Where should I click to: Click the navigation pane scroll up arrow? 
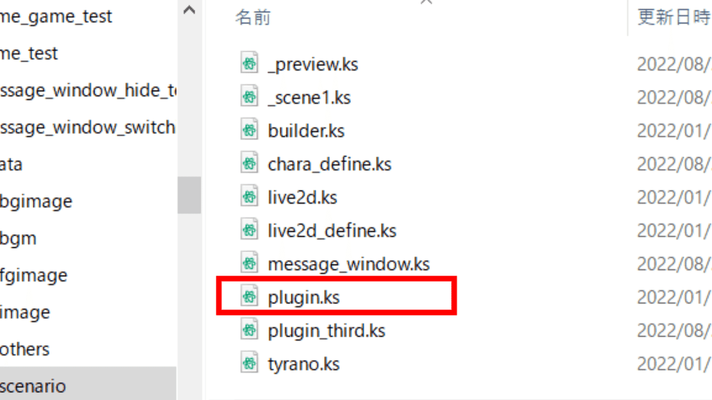[189, 10]
